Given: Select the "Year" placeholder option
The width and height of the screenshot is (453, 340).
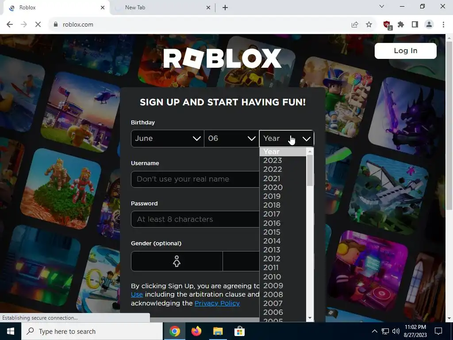Looking at the screenshot, I should pyautogui.click(x=283, y=152).
